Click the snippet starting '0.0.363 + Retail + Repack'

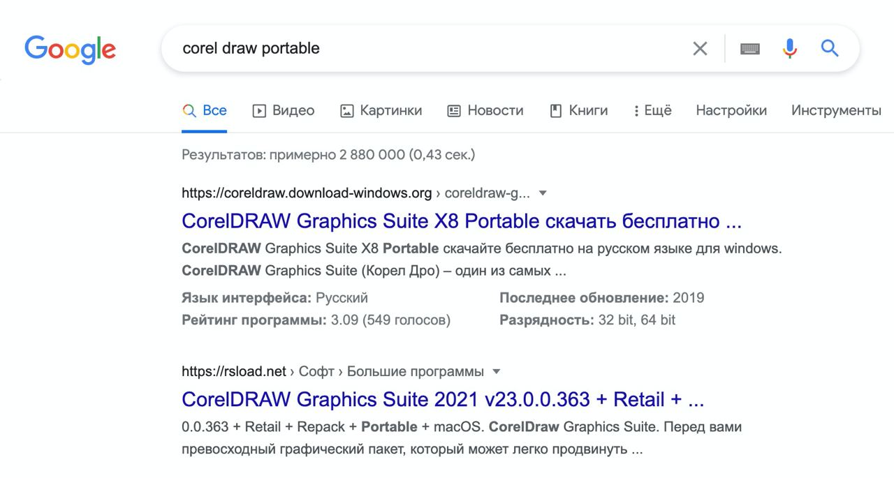pos(462,438)
